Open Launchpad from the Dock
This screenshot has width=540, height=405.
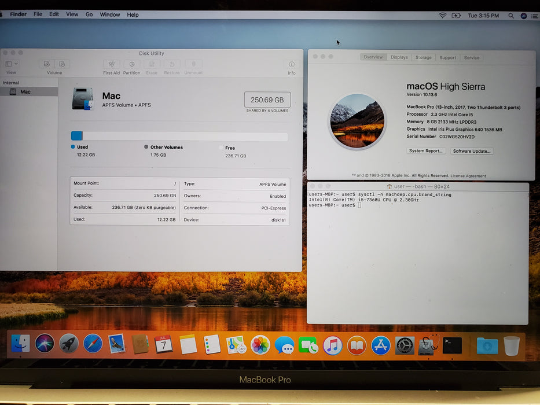coord(68,343)
